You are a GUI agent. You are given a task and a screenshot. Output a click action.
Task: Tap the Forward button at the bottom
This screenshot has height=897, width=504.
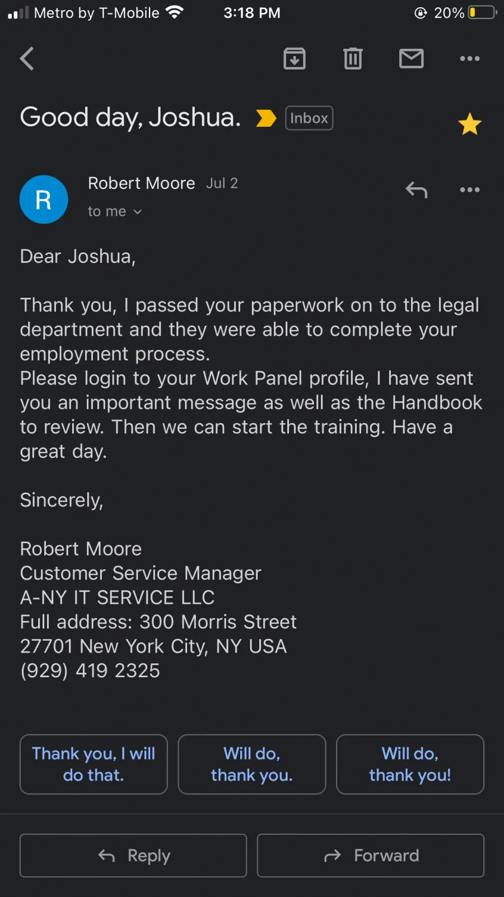371,856
